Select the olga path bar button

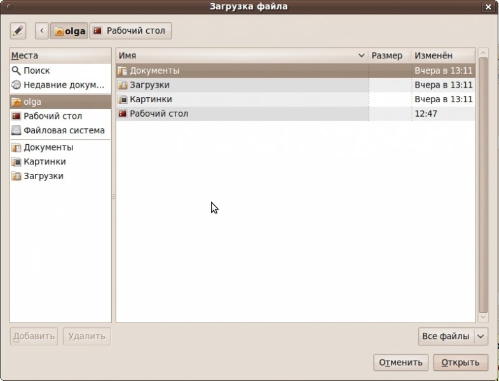69,31
